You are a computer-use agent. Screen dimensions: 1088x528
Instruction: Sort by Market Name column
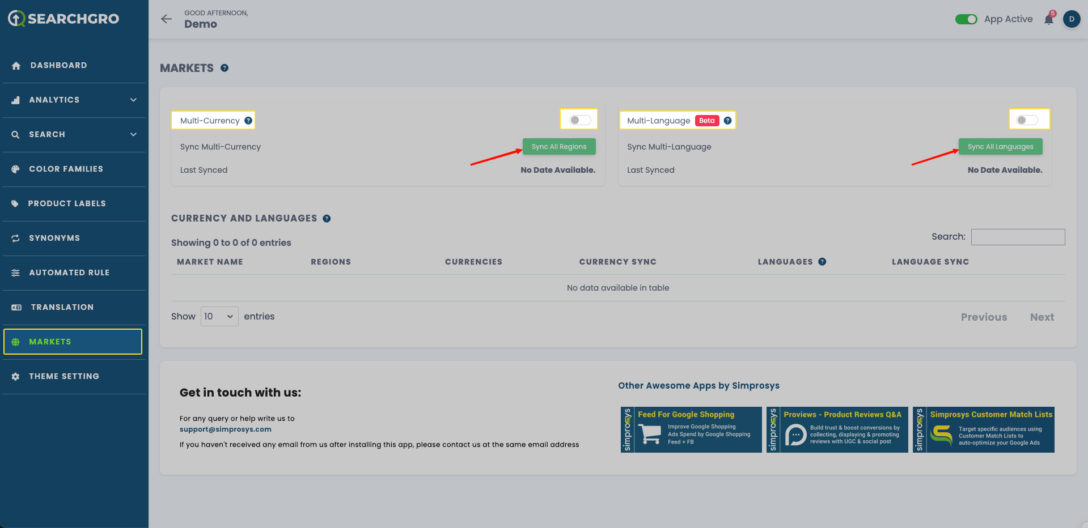[x=210, y=262]
